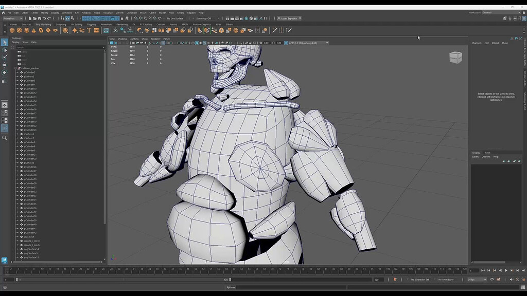Click the Save scene icon

pyautogui.click(x=39, y=18)
